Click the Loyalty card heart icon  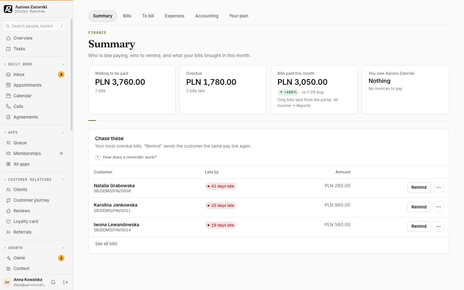[x=8, y=221]
